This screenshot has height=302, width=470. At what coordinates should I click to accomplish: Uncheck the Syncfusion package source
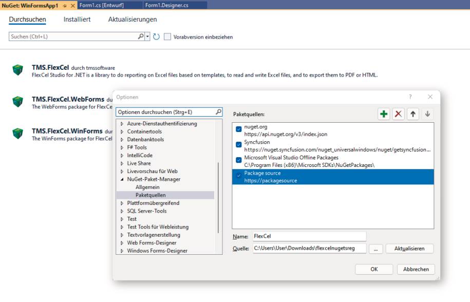[x=239, y=145]
